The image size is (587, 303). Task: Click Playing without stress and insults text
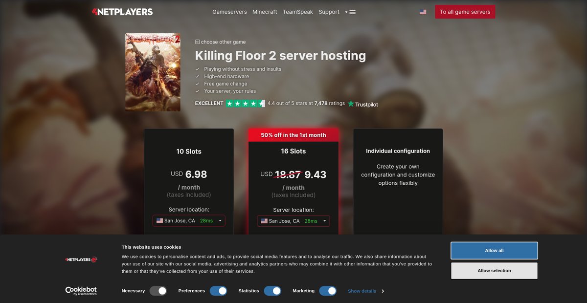pos(243,69)
